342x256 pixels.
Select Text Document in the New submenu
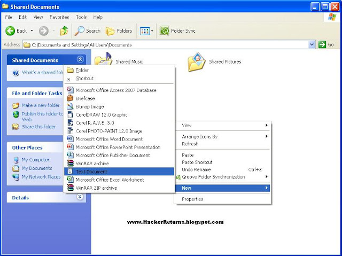119,172
